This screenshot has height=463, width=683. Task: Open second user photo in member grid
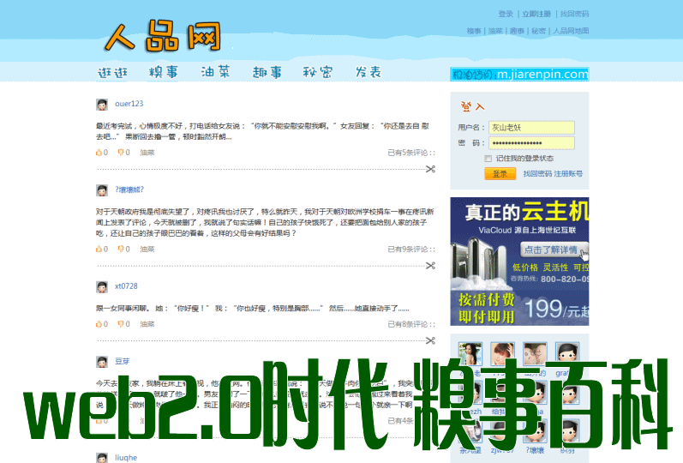point(503,353)
